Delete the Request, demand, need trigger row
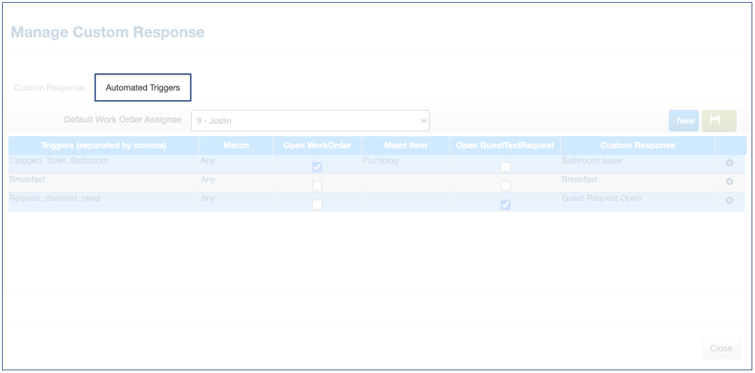 coord(729,201)
